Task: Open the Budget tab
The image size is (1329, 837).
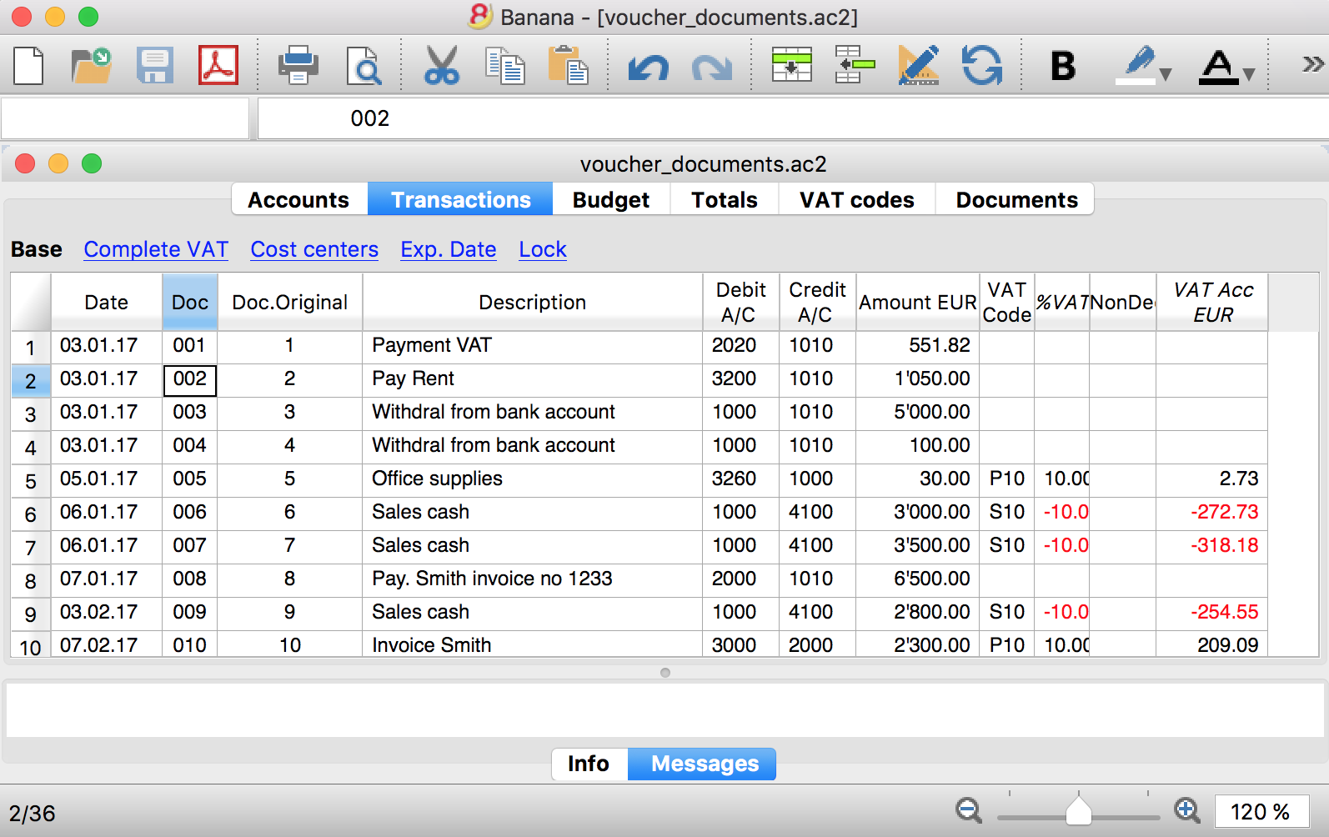Action: (611, 200)
